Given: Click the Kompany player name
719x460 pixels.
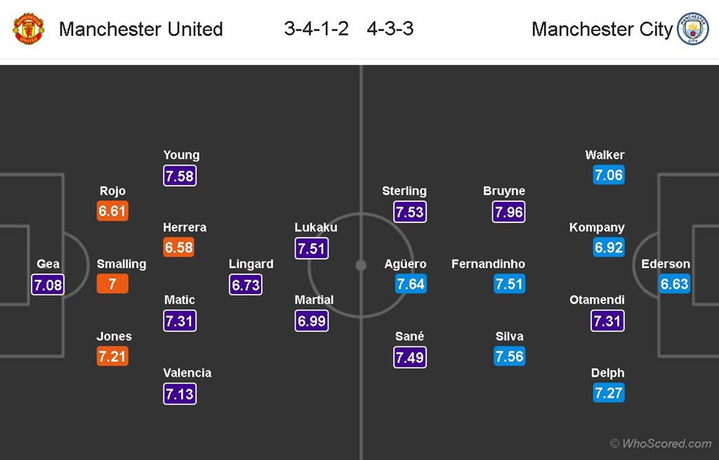Looking at the screenshot, I should pyautogui.click(x=597, y=227).
